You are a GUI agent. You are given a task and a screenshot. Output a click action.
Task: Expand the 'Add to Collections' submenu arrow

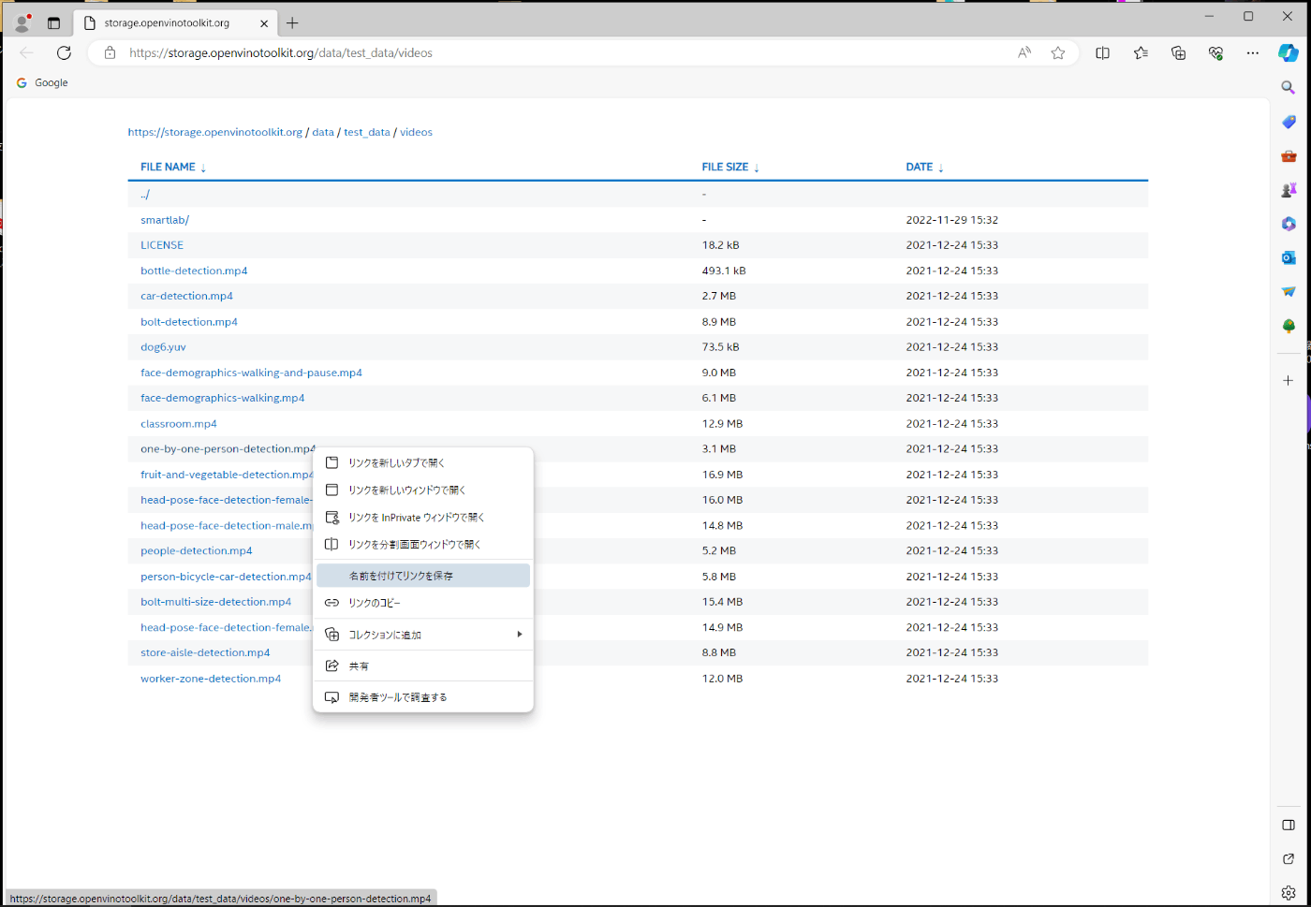coord(520,635)
